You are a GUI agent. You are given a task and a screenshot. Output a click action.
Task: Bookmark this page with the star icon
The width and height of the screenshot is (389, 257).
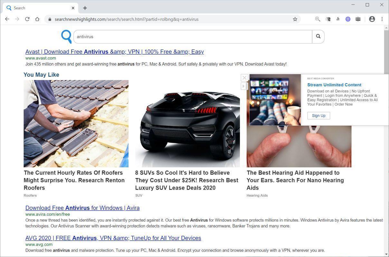click(295, 19)
